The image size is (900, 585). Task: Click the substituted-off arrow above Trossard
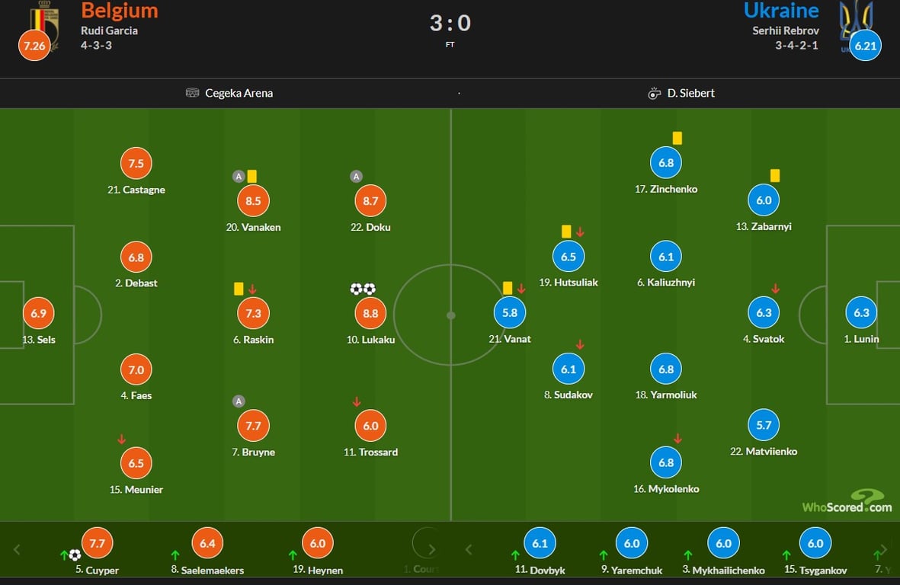[356, 402]
